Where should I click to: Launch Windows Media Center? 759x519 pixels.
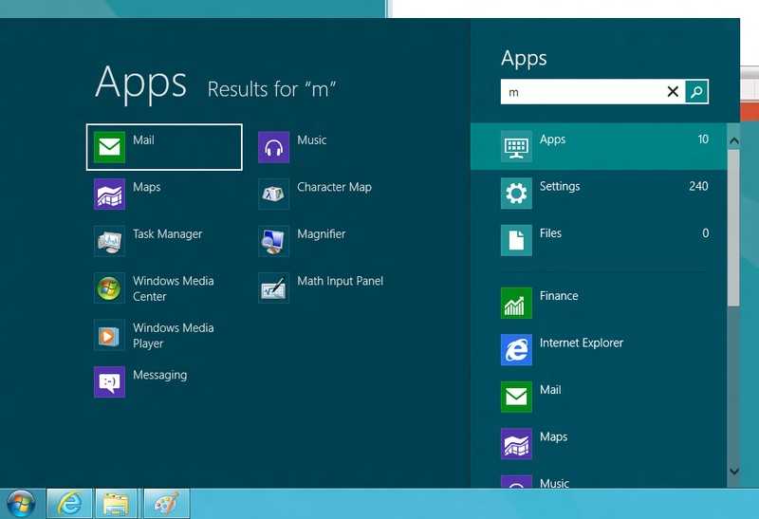point(164,288)
